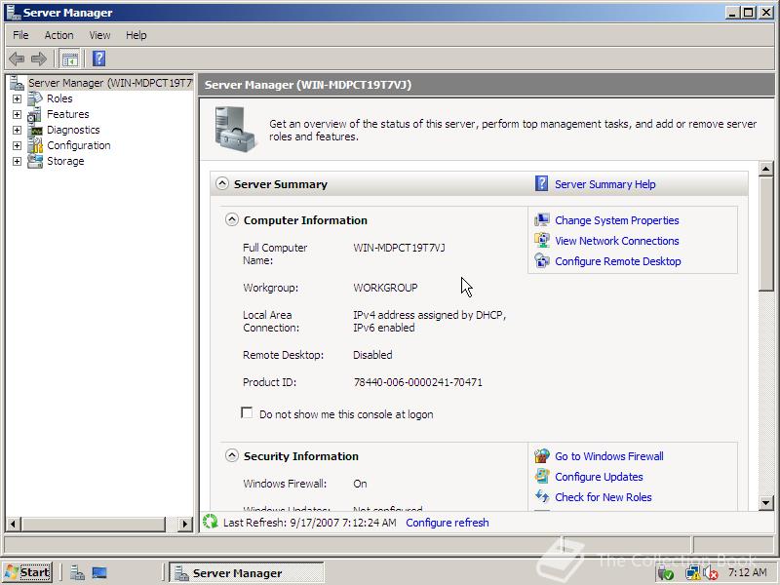Click the Configure Remote Desktop icon

coord(542,260)
